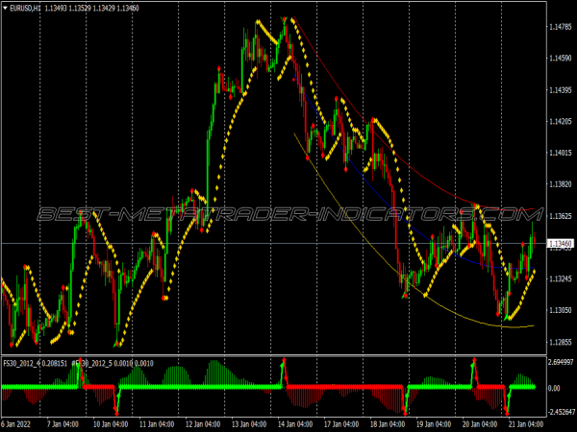Click the 12 Jan 04:00 time label
The height and width of the screenshot is (432, 577).
[x=203, y=424]
